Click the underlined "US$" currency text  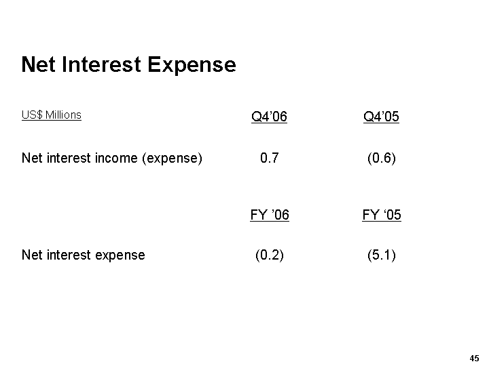click(x=32, y=115)
